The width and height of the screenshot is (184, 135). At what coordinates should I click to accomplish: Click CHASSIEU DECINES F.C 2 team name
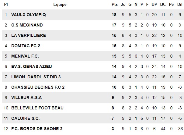click(x=38, y=87)
